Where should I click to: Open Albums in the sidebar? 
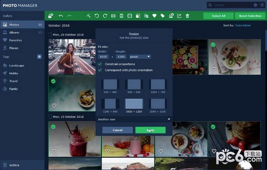22,32
